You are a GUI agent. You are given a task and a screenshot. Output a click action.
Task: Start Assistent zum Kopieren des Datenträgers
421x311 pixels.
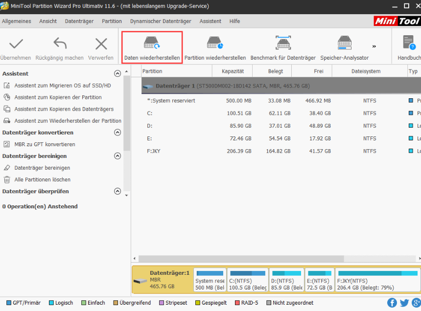(x=64, y=109)
